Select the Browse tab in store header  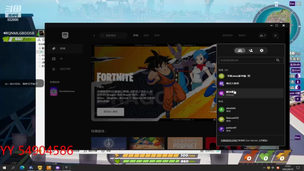point(146,35)
